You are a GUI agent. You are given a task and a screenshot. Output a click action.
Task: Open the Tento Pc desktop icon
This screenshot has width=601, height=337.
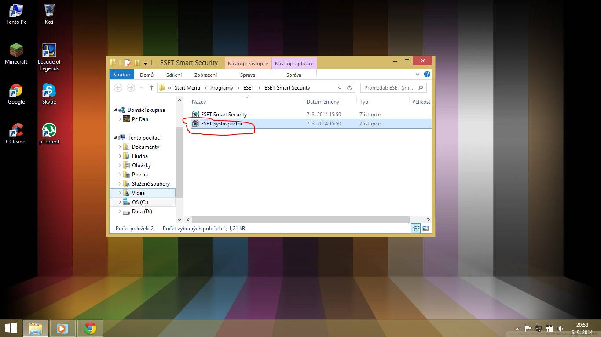pyautogui.click(x=16, y=14)
